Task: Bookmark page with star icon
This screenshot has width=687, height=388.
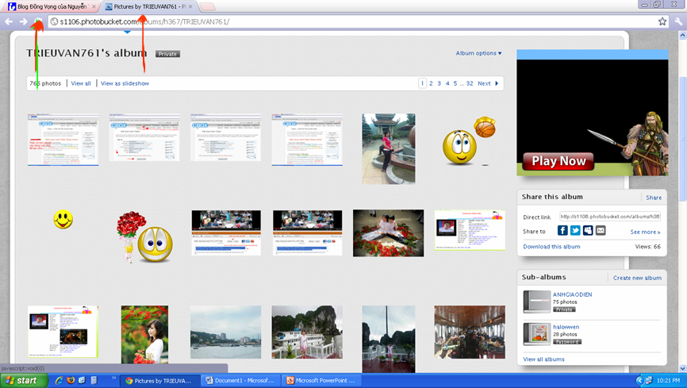Action: point(662,21)
